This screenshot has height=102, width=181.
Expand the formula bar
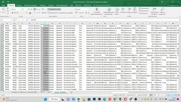point(179,20)
